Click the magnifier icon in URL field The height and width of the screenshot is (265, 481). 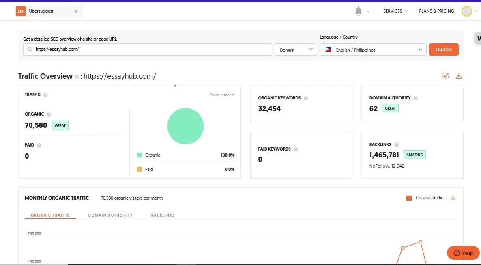[x=30, y=50]
